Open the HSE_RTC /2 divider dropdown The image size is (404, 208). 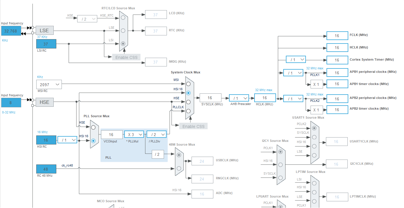(x=87, y=19)
